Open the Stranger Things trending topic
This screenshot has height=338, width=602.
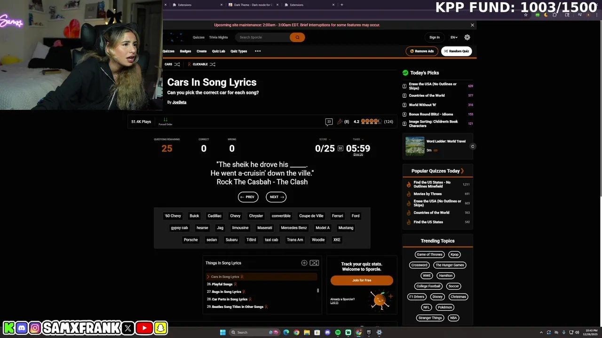[430, 318]
